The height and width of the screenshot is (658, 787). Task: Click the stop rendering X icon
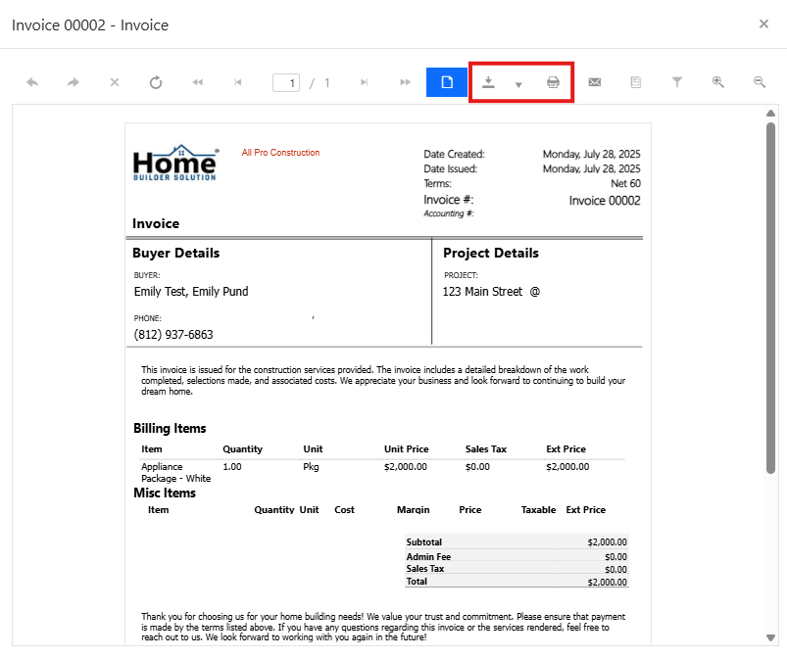[x=115, y=82]
